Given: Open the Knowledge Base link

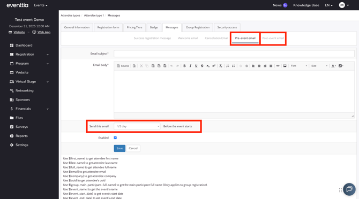Looking at the screenshot, I should [x=306, y=5].
